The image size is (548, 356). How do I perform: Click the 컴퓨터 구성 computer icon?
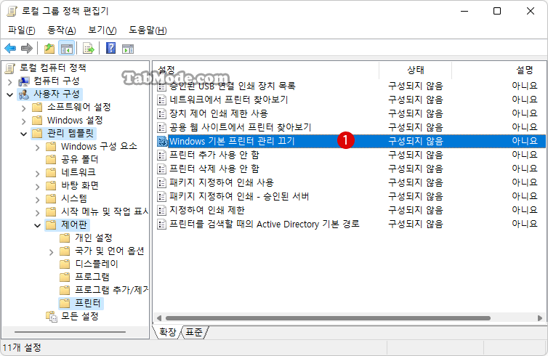click(x=24, y=81)
